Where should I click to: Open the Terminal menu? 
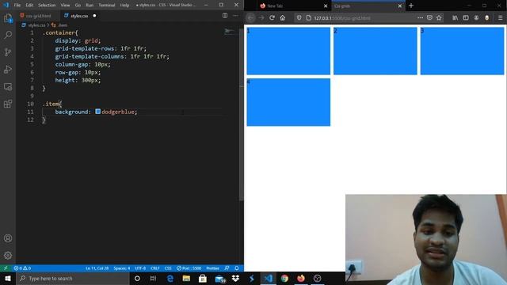[x=107, y=6]
